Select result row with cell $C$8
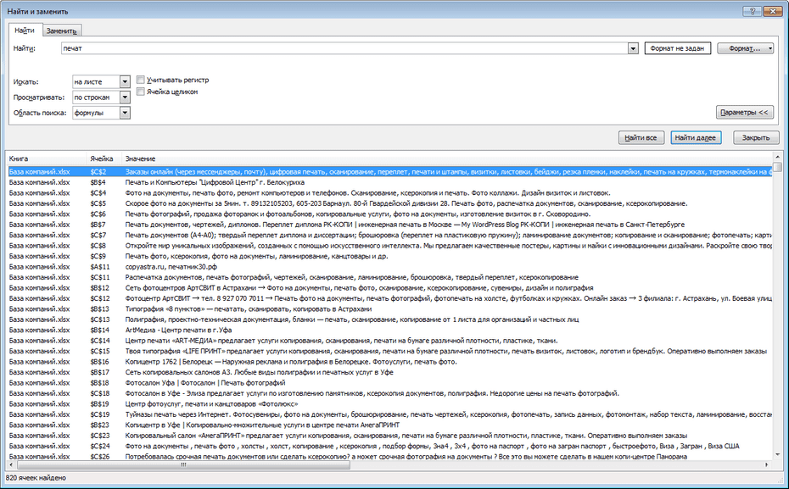The width and height of the screenshot is (789, 489). (389, 246)
